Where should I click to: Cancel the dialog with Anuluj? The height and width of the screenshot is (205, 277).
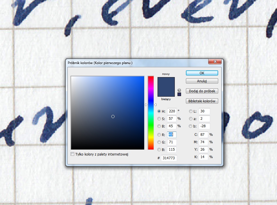202,81
